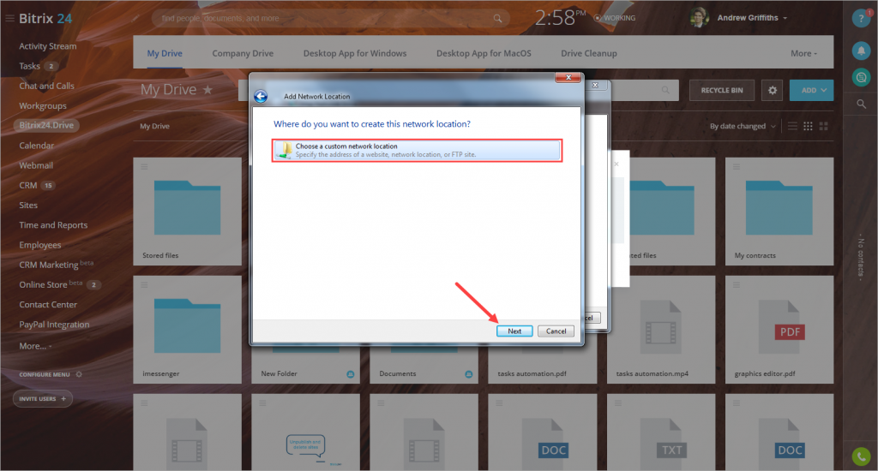Click My Drive breadcrumb link
Screen dimensions: 878x471
click(154, 127)
